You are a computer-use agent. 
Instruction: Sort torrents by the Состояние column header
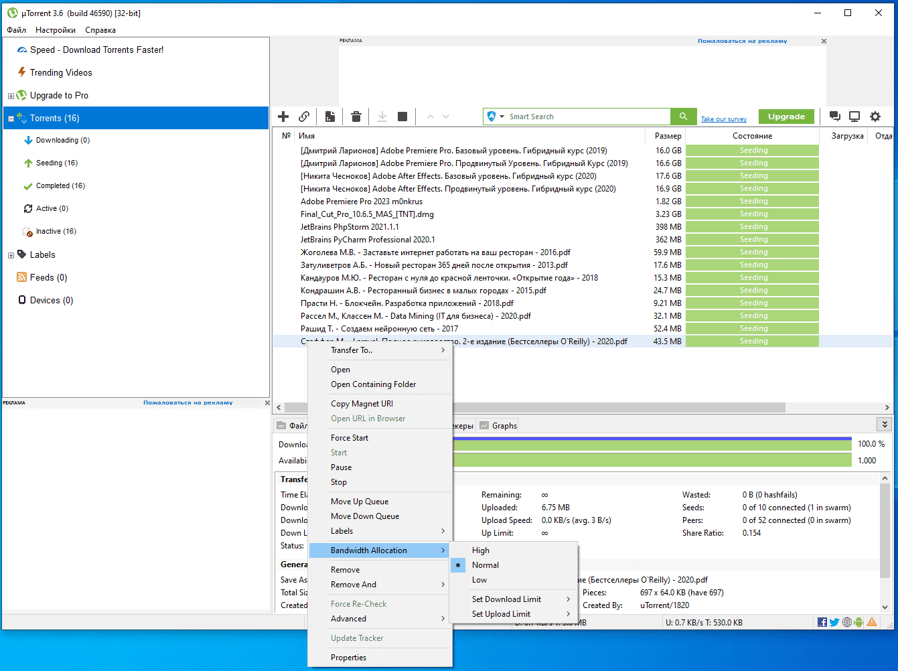(753, 136)
